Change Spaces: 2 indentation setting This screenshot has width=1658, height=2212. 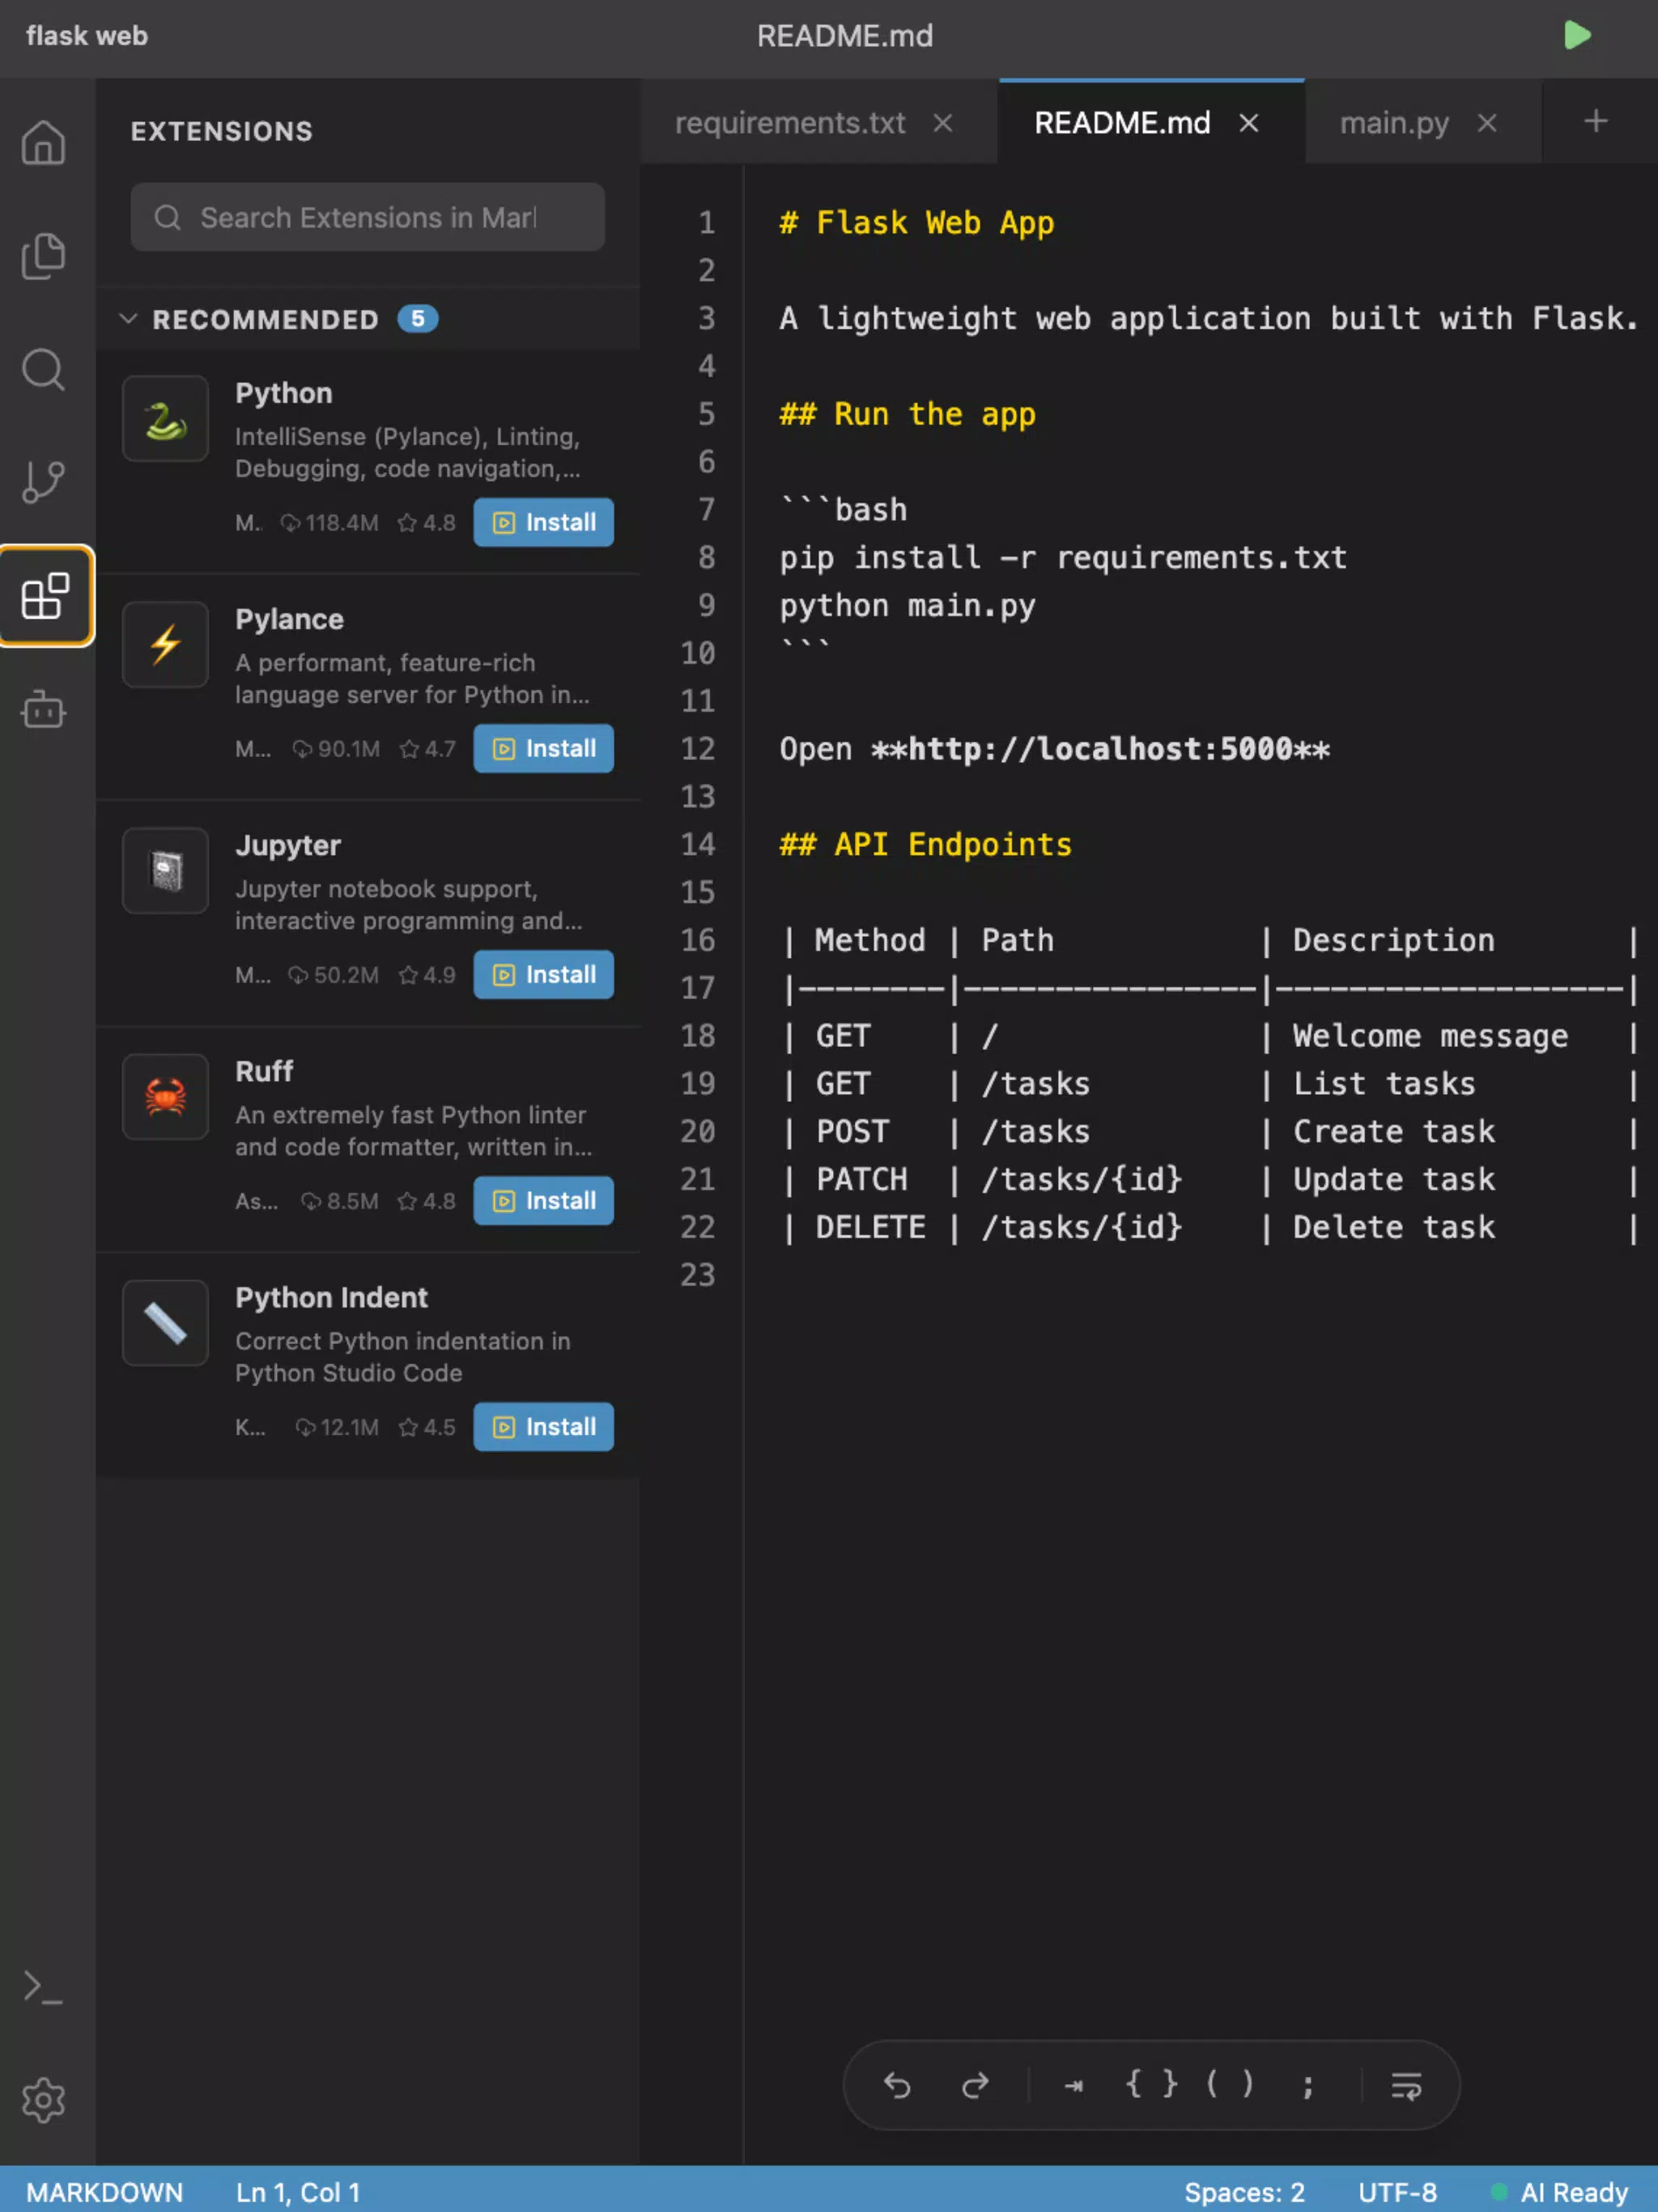tap(1244, 2192)
